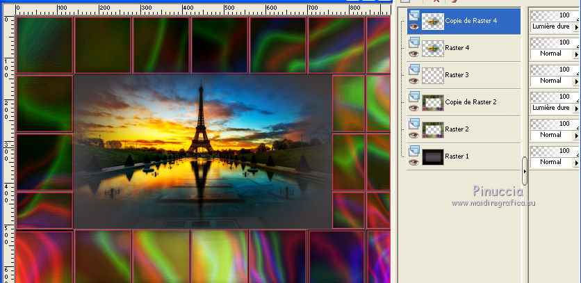Viewport: 581px width, 283px height.
Task: Click the horizontal ruler above the canvas
Action: pyautogui.click(x=203, y=10)
